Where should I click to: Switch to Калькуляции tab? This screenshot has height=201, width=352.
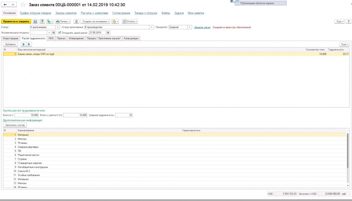(x=131, y=38)
